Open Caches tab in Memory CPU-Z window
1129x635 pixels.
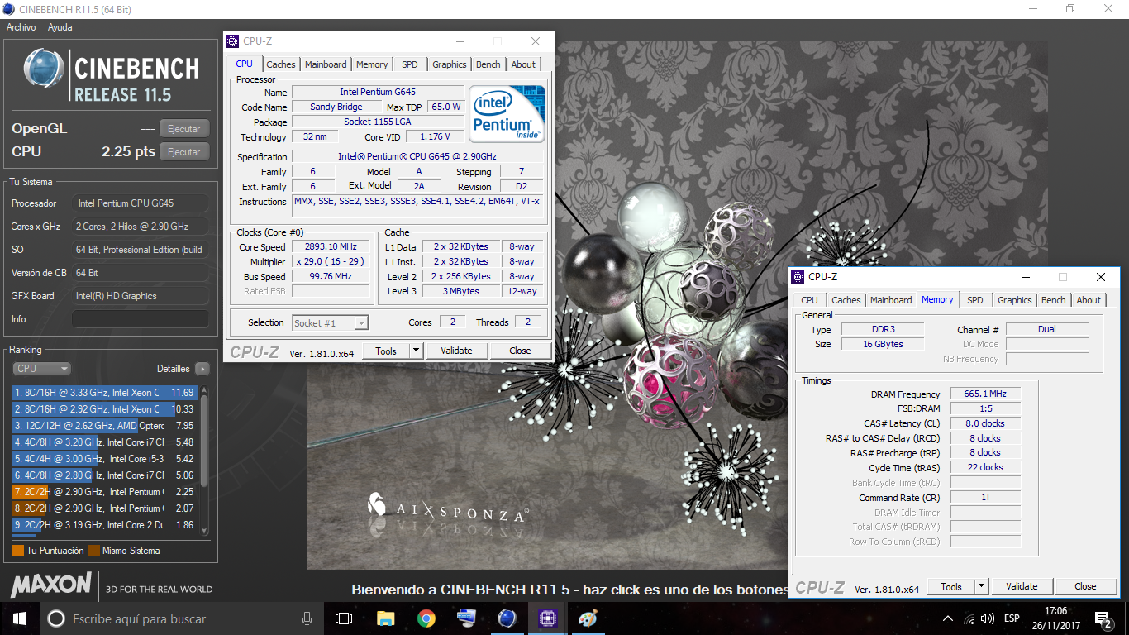(846, 300)
